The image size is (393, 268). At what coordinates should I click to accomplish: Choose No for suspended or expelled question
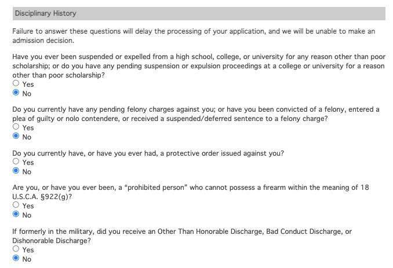pos(16,93)
